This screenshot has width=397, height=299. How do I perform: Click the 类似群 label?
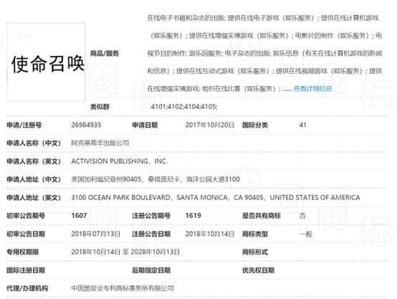[100, 107]
